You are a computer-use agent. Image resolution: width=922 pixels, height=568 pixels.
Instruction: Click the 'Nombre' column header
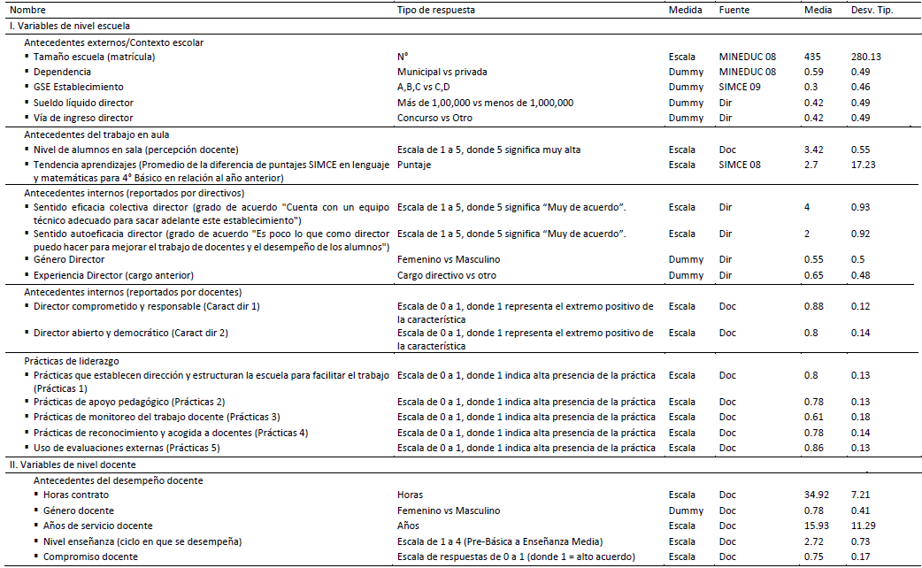tap(27, 11)
